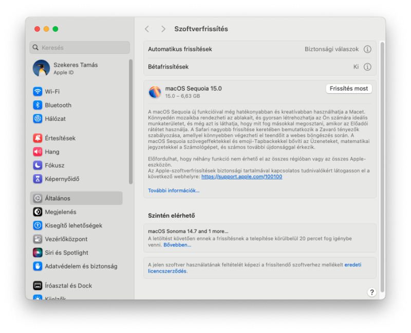Click the Szintén elérhető heading
The image size is (411, 333).
(x=172, y=216)
